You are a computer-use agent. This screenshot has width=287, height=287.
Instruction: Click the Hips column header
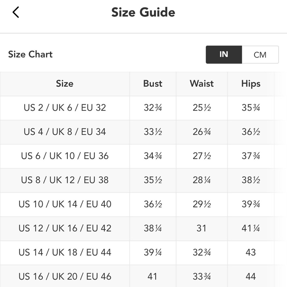[x=251, y=84]
